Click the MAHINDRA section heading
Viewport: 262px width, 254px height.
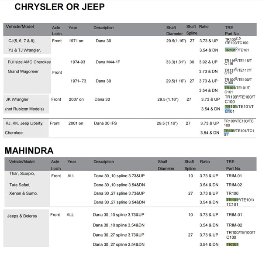(x=29, y=151)
